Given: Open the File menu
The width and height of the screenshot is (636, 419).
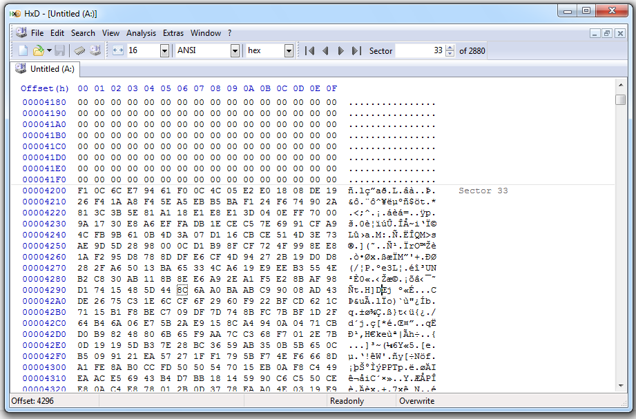Looking at the screenshot, I should point(37,33).
